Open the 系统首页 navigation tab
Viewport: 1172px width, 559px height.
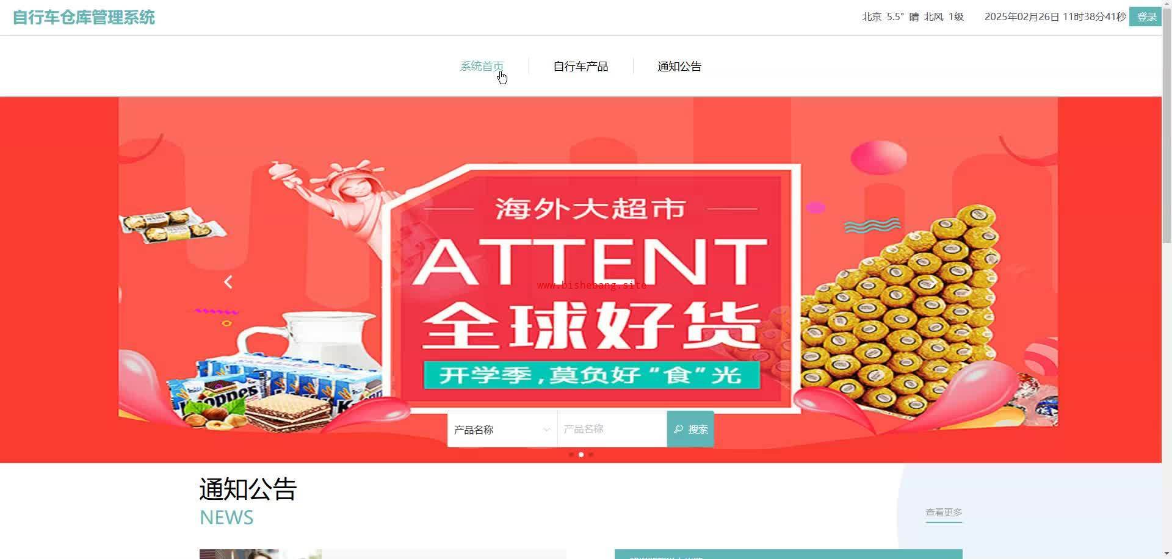point(482,66)
